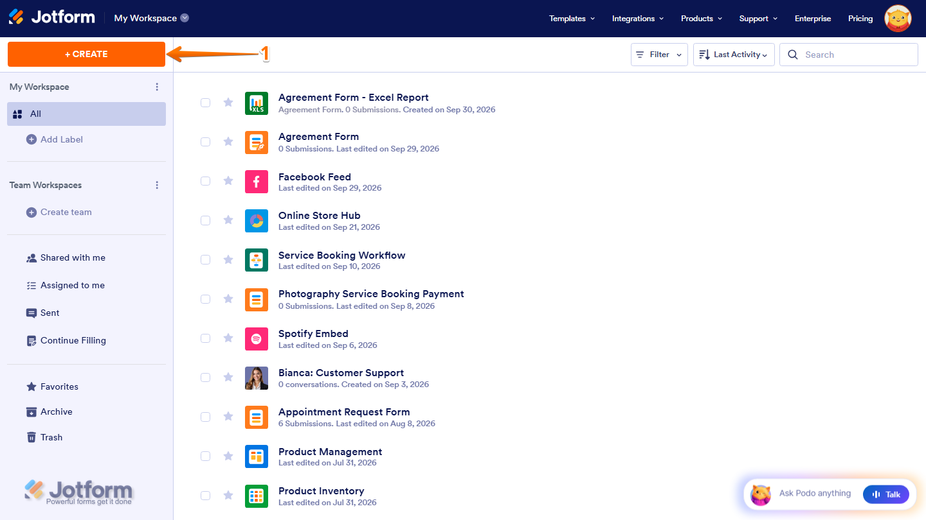Select the Agreement Form - Excel Report checkbox

[205, 103]
